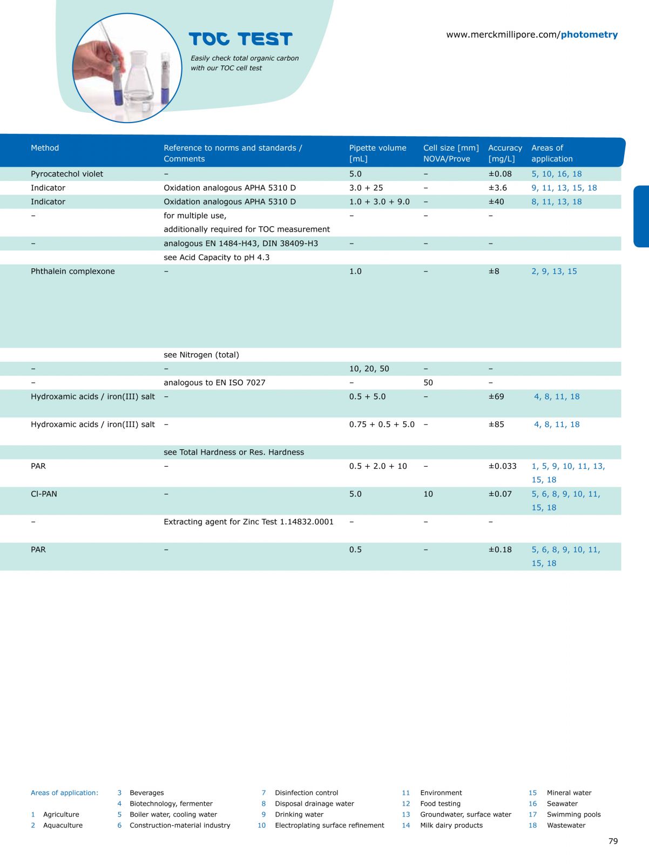Click the TOC TEST heading

240,39
